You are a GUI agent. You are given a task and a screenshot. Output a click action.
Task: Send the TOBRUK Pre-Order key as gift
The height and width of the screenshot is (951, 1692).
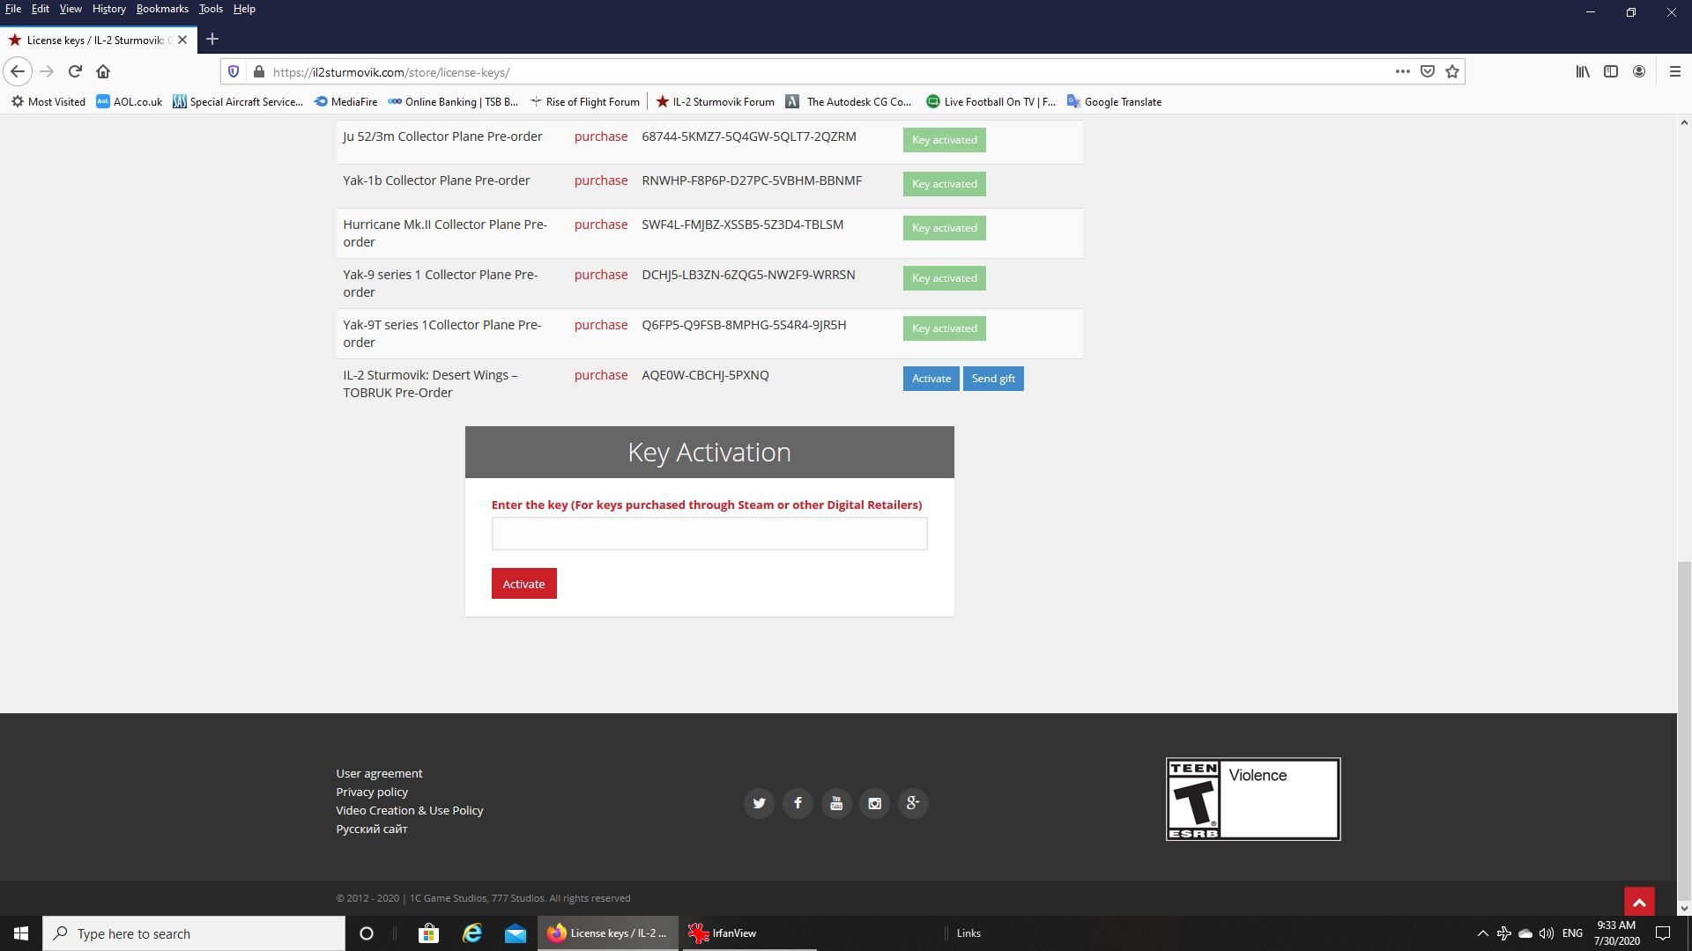[993, 379]
